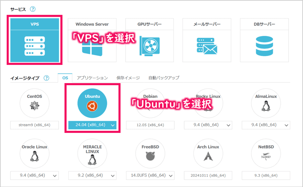Click Debian 12.05 (x86_64) version box

coord(150,125)
